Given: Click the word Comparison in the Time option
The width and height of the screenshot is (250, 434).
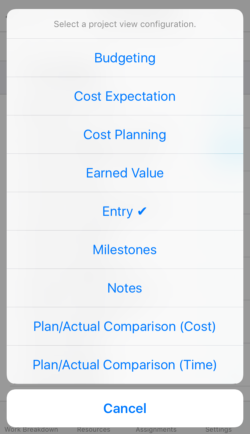Looking at the screenshot, I should (139, 365).
